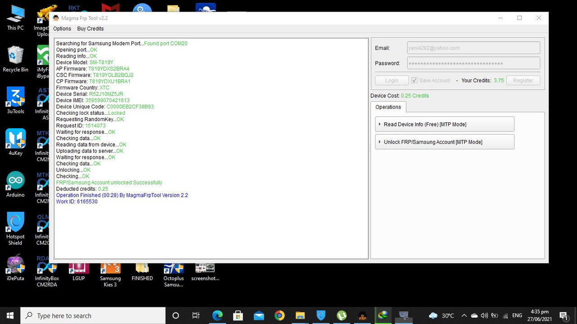Image resolution: width=577 pixels, height=324 pixels.
Task: Open the notification center icon
Action: (x=563, y=315)
